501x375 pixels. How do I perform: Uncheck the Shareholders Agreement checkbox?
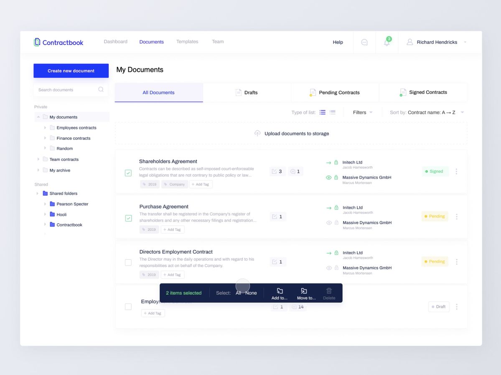coord(128,173)
